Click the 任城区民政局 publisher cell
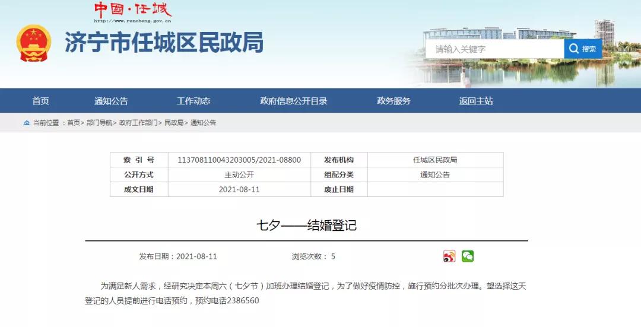Image resolution: width=641 pixels, height=327 pixels. pyautogui.click(x=435, y=160)
